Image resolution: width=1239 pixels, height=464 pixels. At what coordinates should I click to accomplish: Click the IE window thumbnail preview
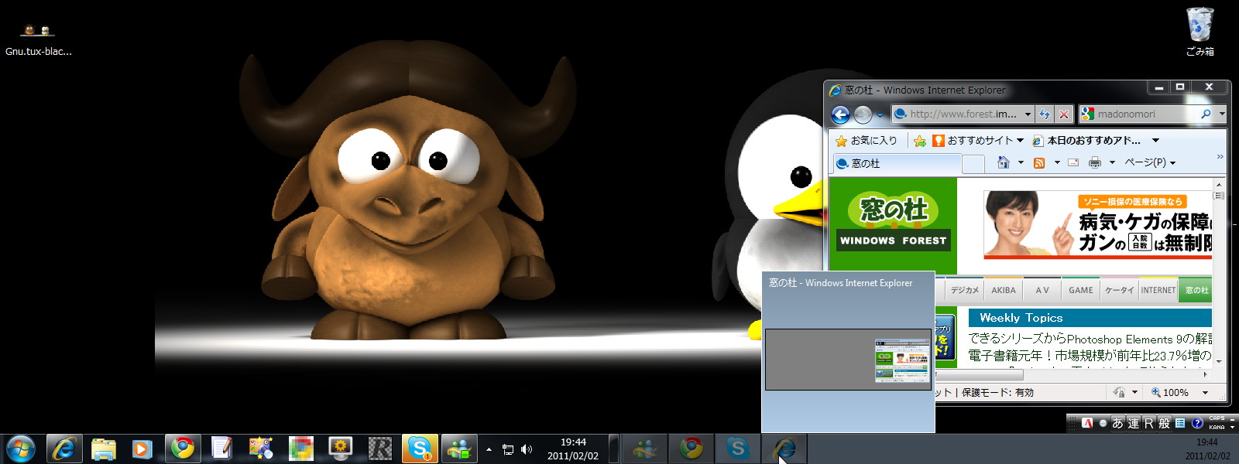[x=848, y=360]
